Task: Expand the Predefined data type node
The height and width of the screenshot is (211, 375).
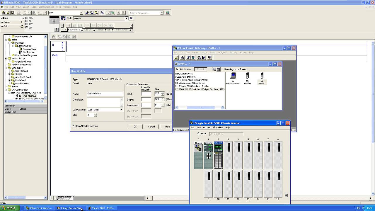Action: point(9,80)
